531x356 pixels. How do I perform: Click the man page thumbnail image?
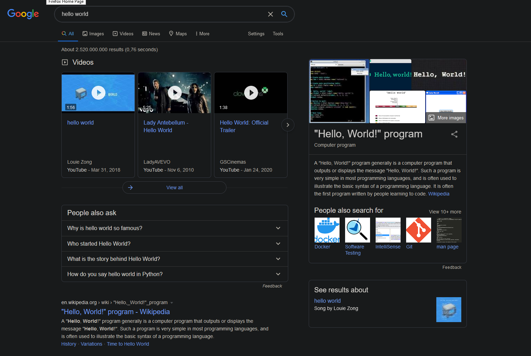click(449, 230)
